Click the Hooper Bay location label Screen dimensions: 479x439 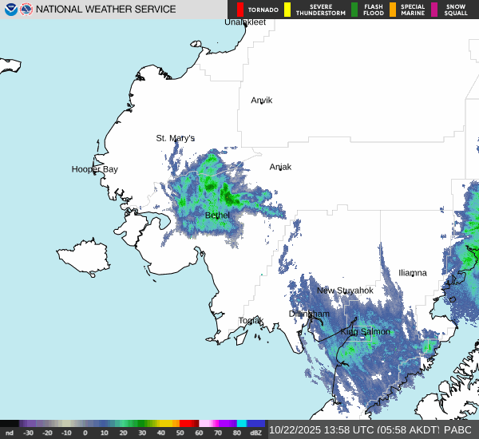(94, 169)
